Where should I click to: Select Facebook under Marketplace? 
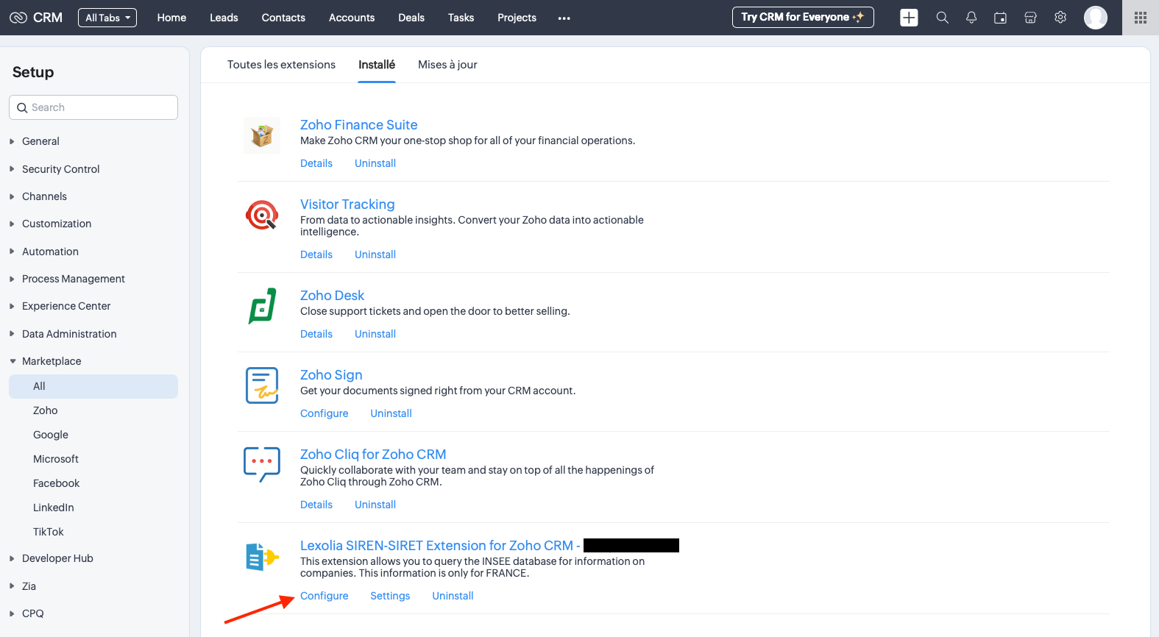tap(56, 483)
